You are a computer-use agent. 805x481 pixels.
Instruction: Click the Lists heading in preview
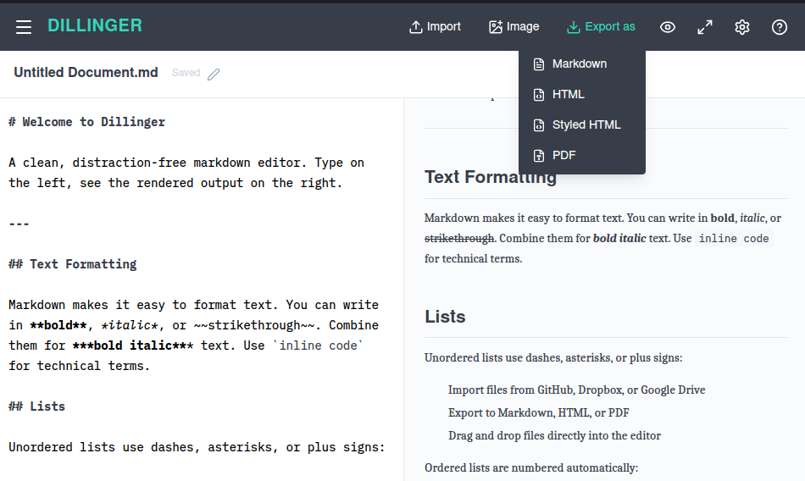(x=445, y=317)
